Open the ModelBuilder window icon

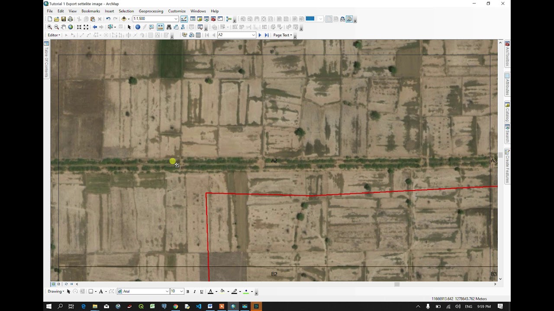click(229, 19)
